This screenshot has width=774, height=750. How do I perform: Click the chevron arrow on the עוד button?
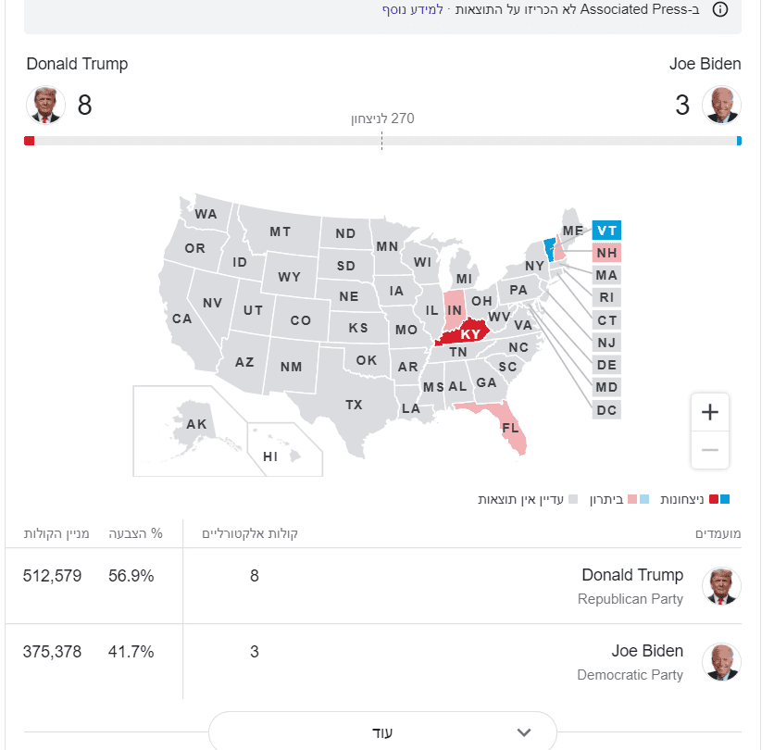[x=524, y=731]
